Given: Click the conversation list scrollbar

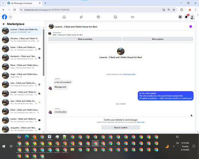Looking at the screenshot, I should point(43,52).
